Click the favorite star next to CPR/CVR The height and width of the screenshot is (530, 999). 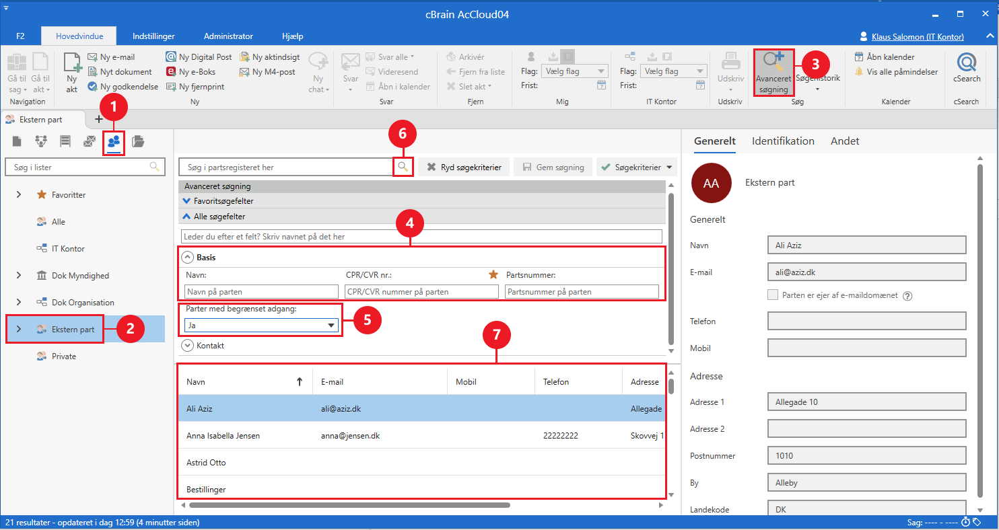coord(493,274)
